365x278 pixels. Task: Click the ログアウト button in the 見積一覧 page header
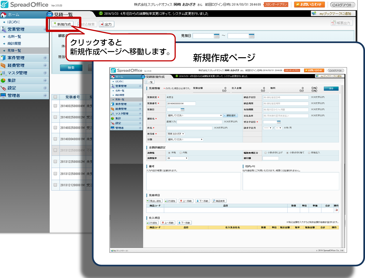pyautogui.click(x=343, y=5)
